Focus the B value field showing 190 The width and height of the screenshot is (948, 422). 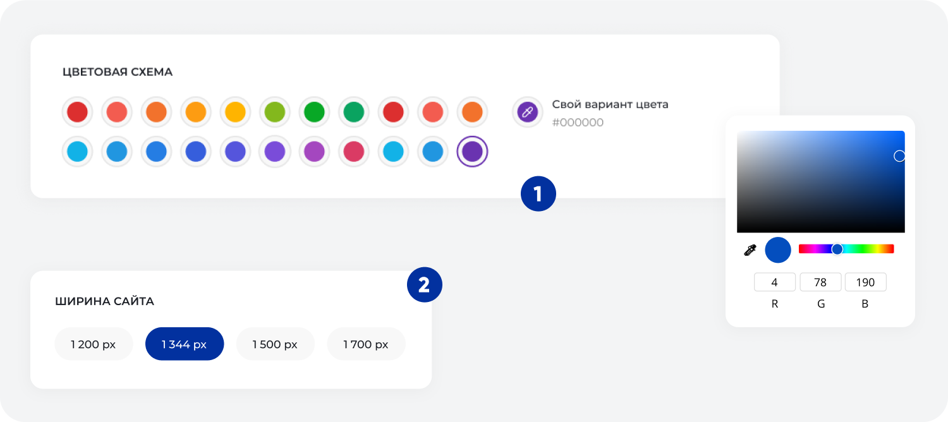(x=865, y=282)
